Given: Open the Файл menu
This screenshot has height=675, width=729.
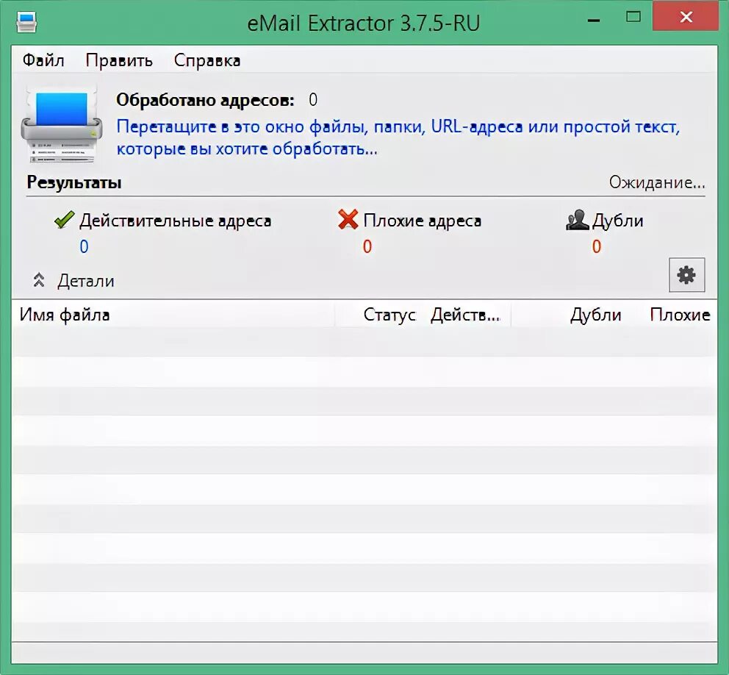Looking at the screenshot, I should tap(43, 60).
